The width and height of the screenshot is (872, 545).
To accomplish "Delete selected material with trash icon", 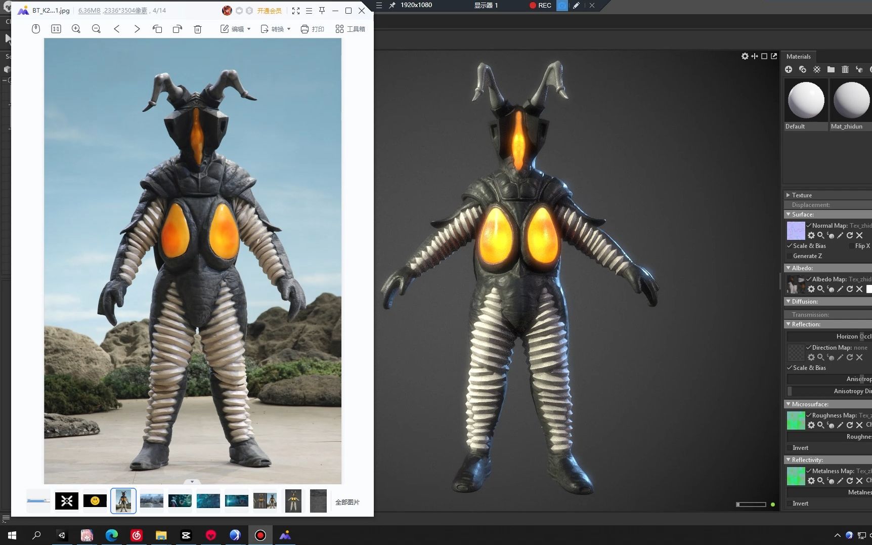I will tap(845, 69).
